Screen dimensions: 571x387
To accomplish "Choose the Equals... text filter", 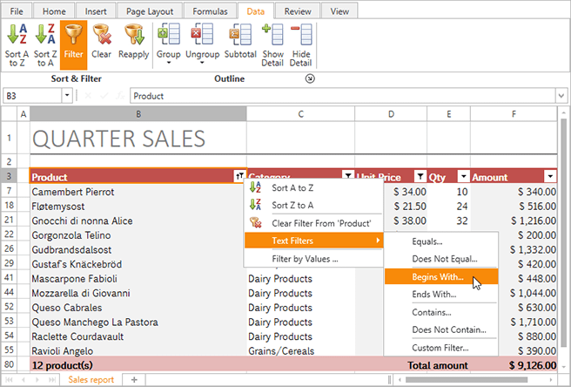I will coord(441,241).
